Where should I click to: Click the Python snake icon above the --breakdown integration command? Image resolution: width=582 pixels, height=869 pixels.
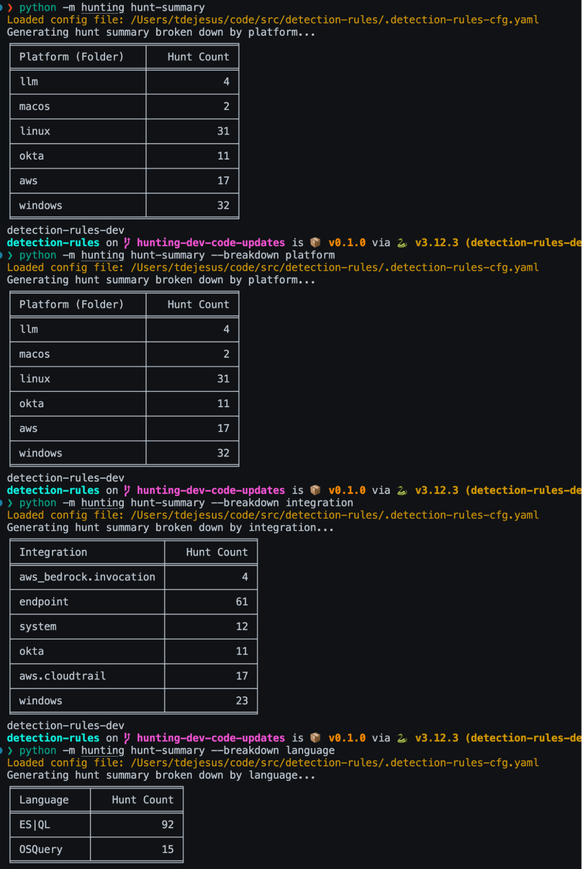[x=402, y=490]
